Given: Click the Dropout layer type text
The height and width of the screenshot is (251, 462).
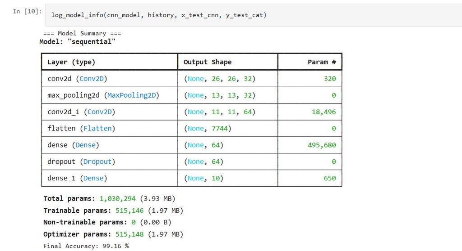Looking at the screenshot, I should coord(97,161).
